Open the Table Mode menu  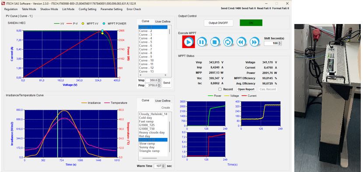coord(29,9)
